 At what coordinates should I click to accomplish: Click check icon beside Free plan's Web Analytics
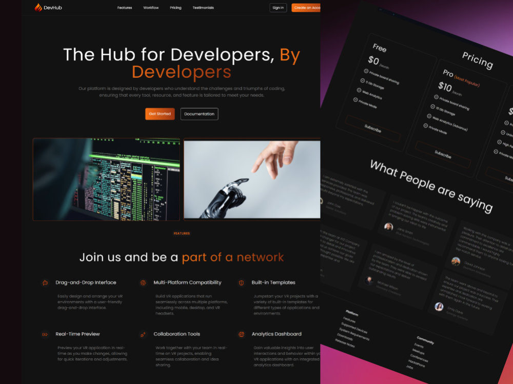pyautogui.click(x=359, y=90)
